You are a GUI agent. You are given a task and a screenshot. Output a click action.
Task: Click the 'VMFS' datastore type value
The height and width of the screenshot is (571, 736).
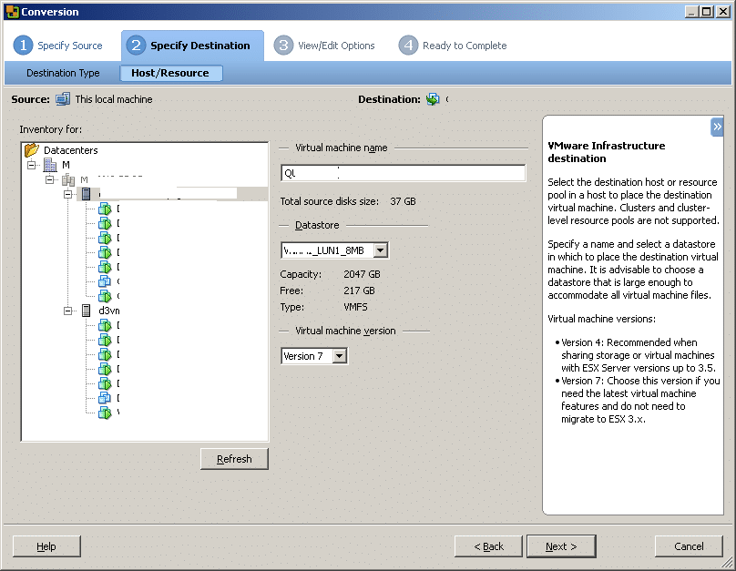[x=356, y=307]
